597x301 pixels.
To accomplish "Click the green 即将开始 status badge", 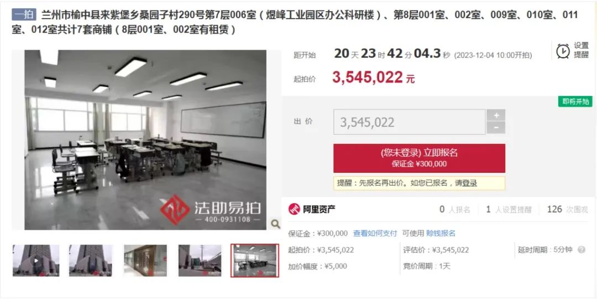I will pos(575,102).
